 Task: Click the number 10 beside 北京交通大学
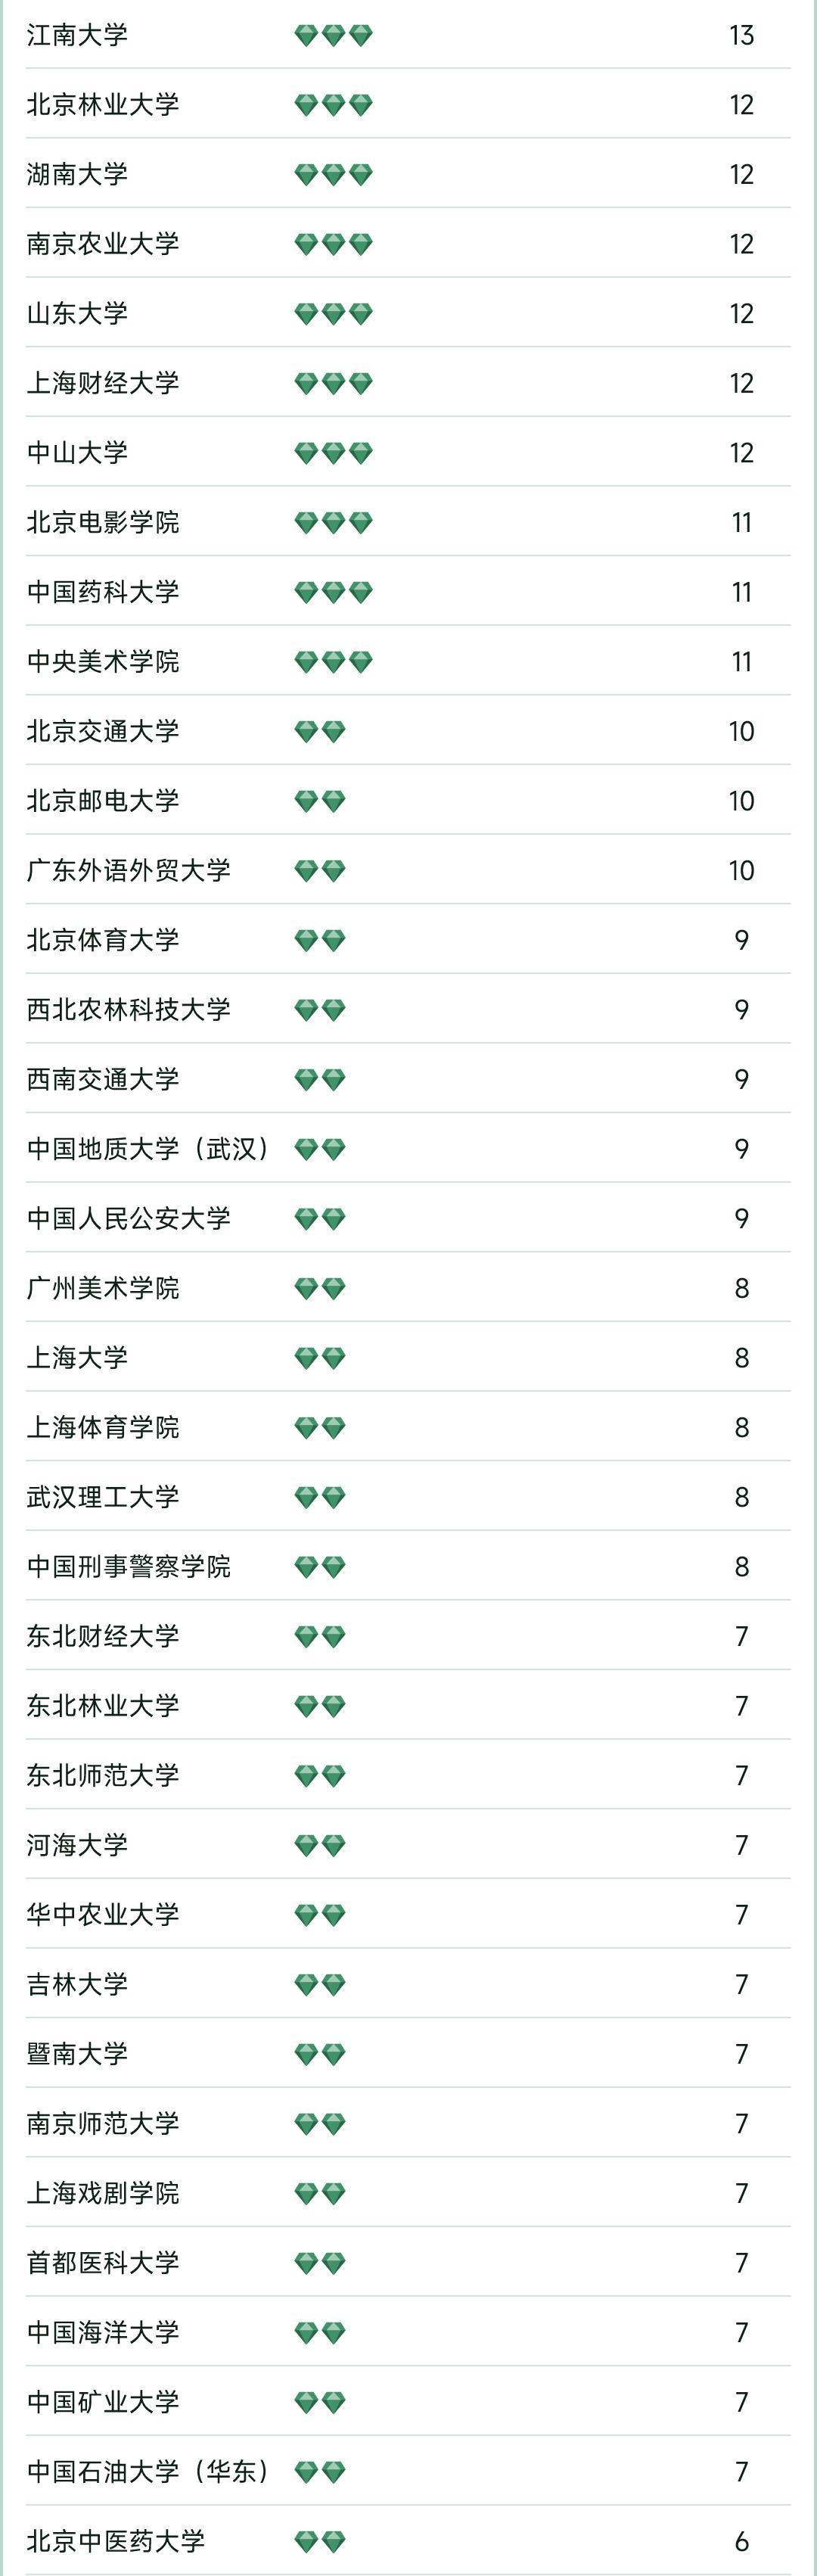(x=741, y=732)
